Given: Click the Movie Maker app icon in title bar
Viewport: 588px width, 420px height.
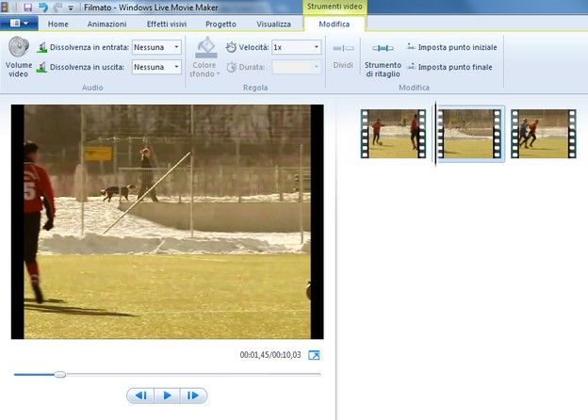Looking at the screenshot, I should [x=4, y=8].
